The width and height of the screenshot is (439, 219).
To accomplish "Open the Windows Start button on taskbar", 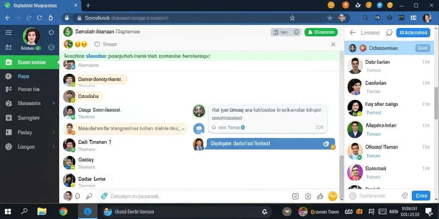I will [8, 211].
